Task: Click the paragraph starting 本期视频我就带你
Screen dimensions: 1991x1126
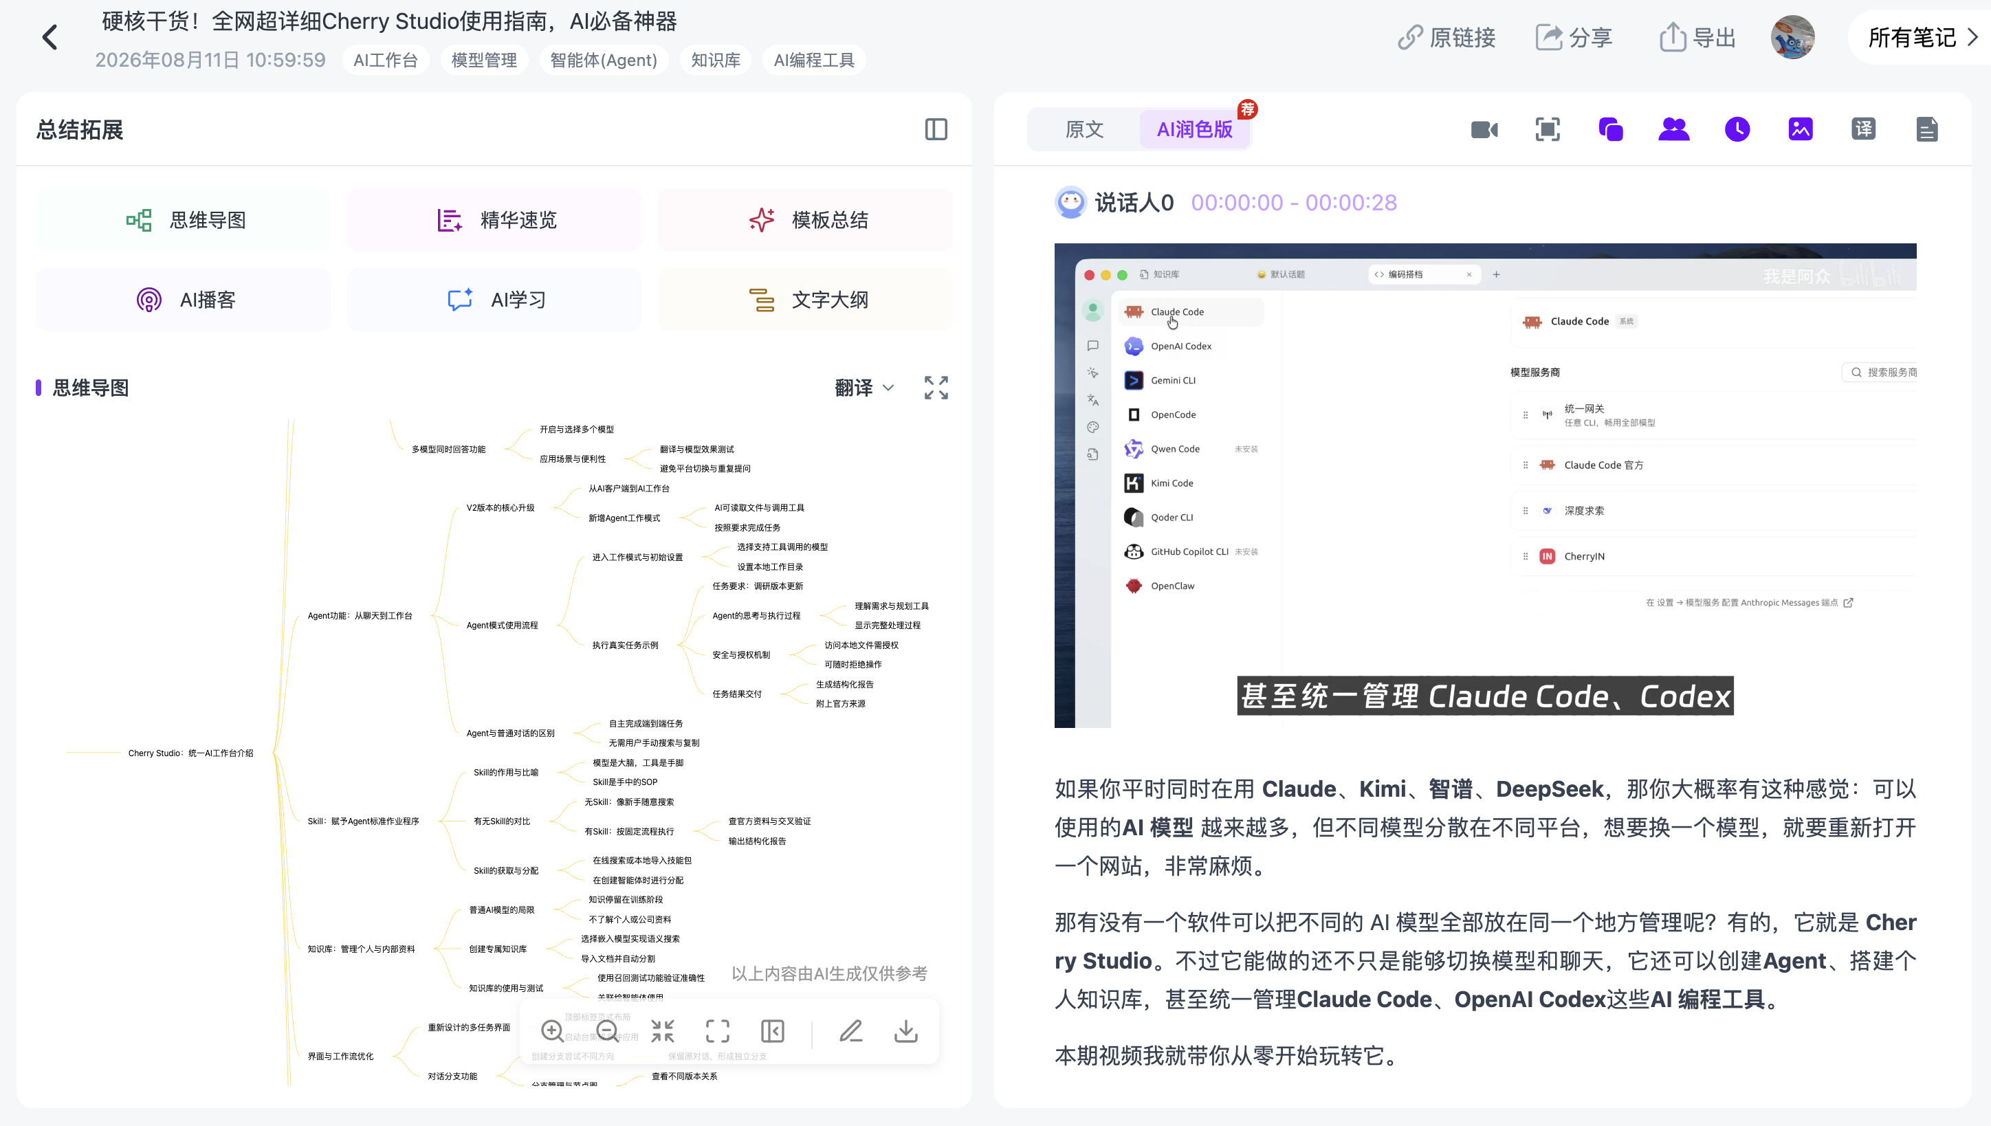Action: pyautogui.click(x=1229, y=1057)
